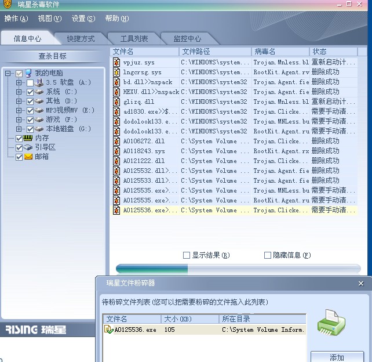Expand the 其他 (D:) node
This screenshot has width=372, height=362.
(x=19, y=101)
